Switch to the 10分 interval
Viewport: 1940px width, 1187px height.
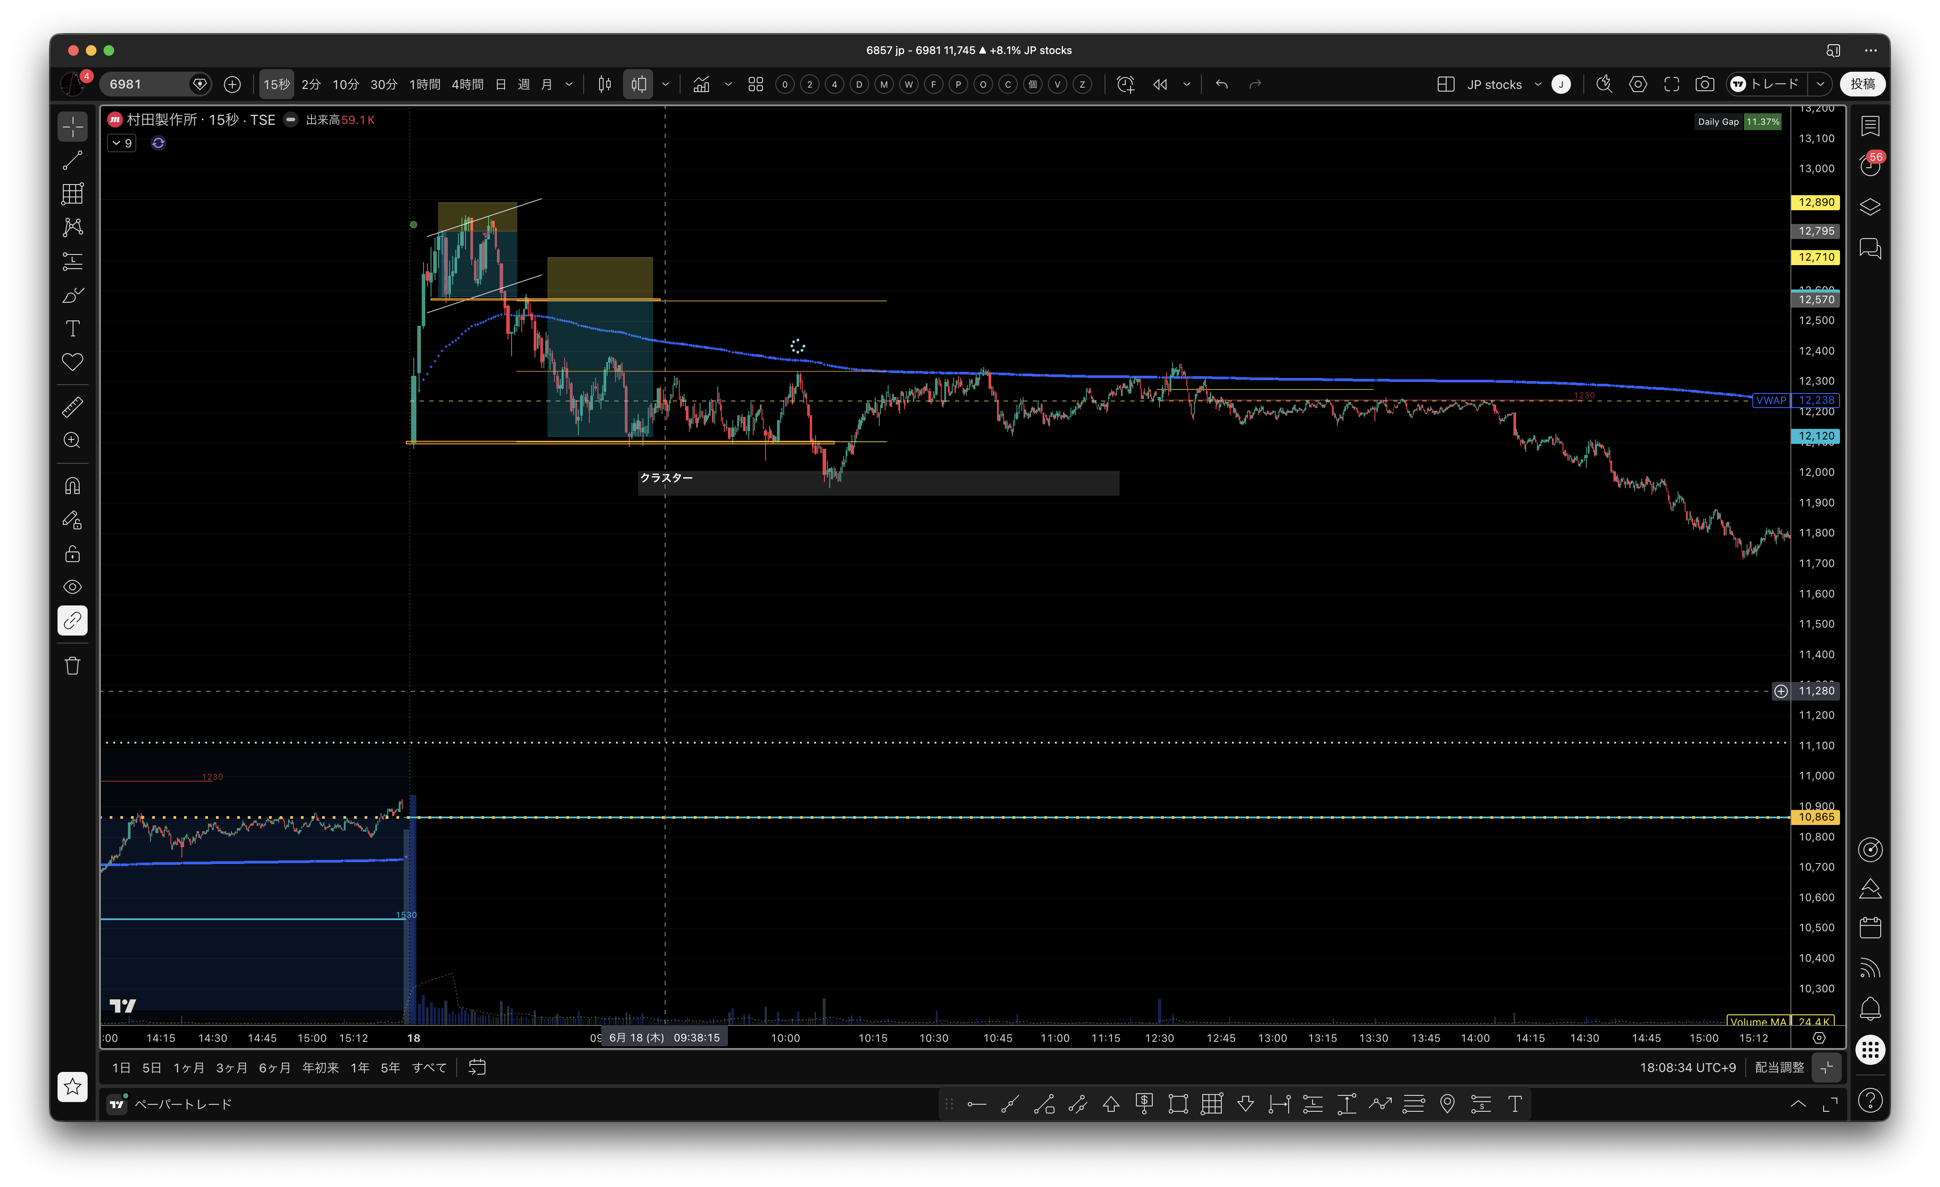[x=346, y=84]
